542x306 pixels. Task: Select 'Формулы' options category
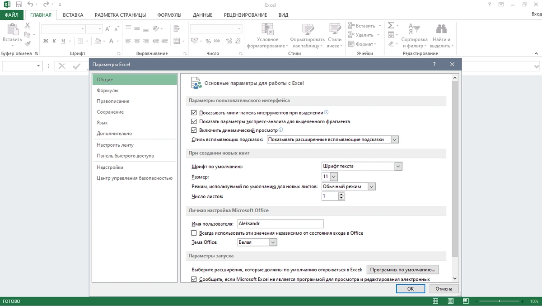(x=135, y=90)
